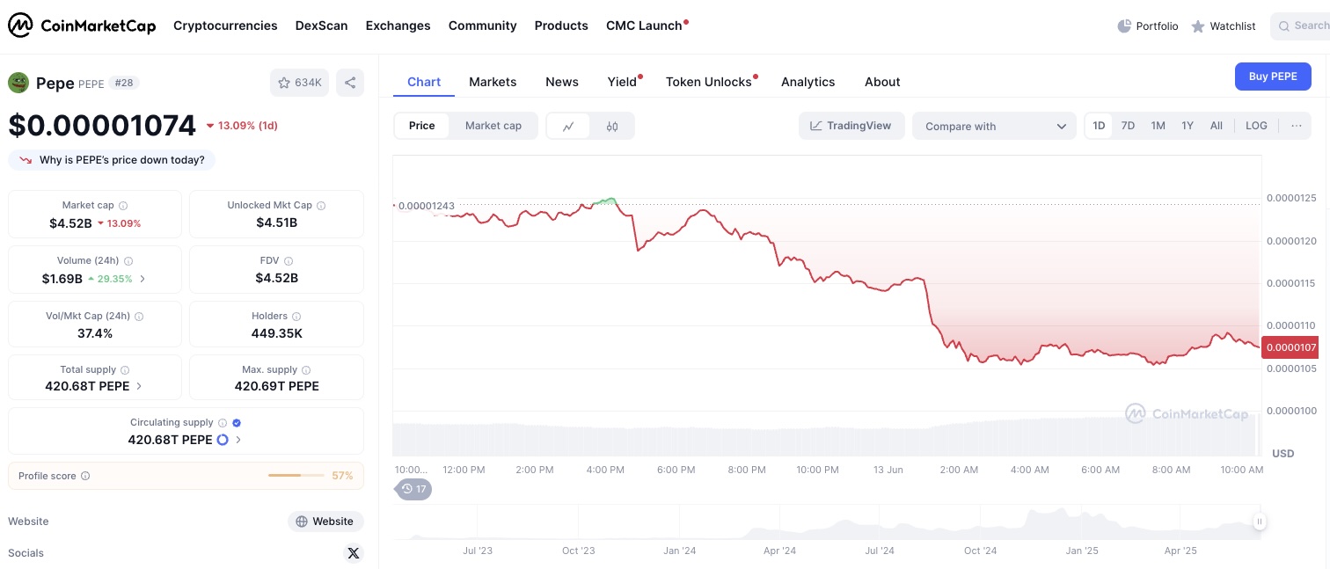Switch to the Token Unlocks tab
Screen dimensions: 1330x569
click(709, 82)
